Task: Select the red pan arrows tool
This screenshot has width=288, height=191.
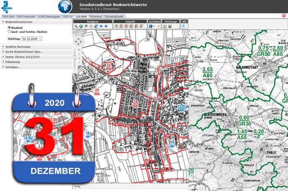Action: pyautogui.click(x=91, y=26)
